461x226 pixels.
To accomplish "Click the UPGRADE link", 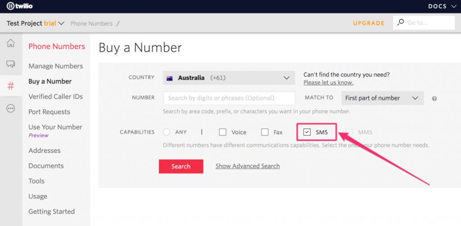I will coord(369,23).
